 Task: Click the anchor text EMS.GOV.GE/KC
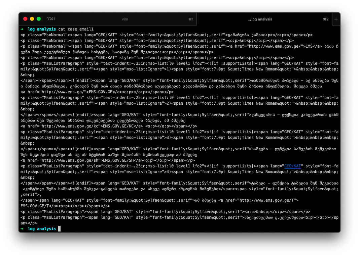coord(118,126)
